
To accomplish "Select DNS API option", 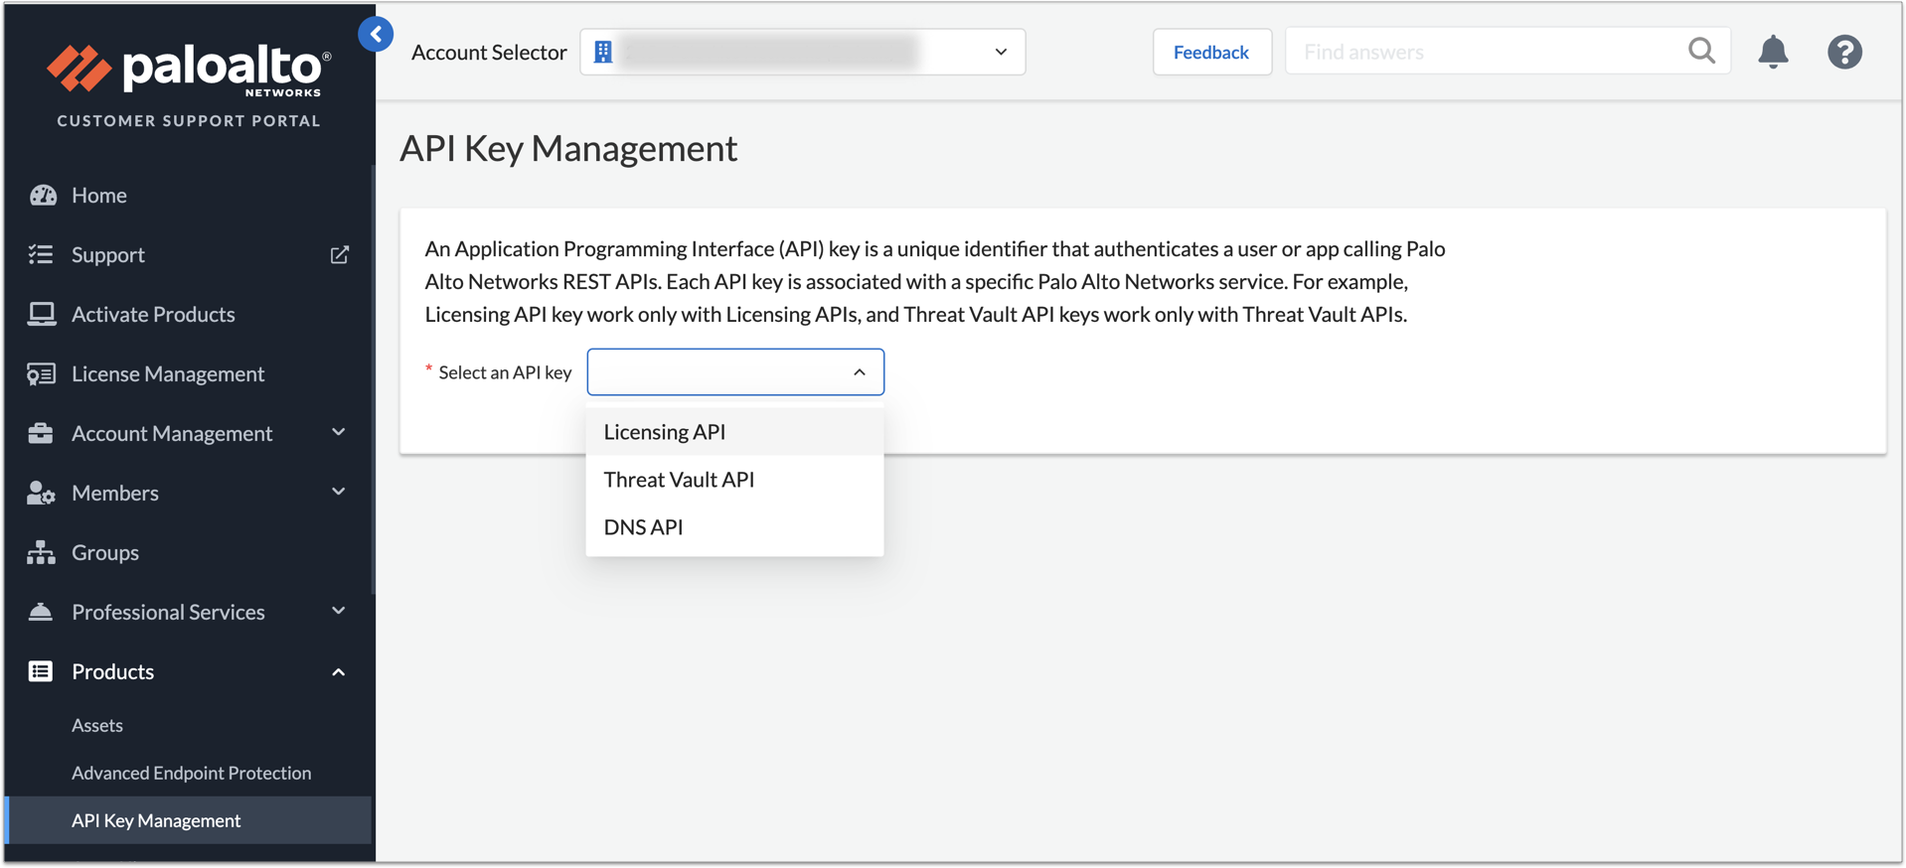I will [643, 527].
